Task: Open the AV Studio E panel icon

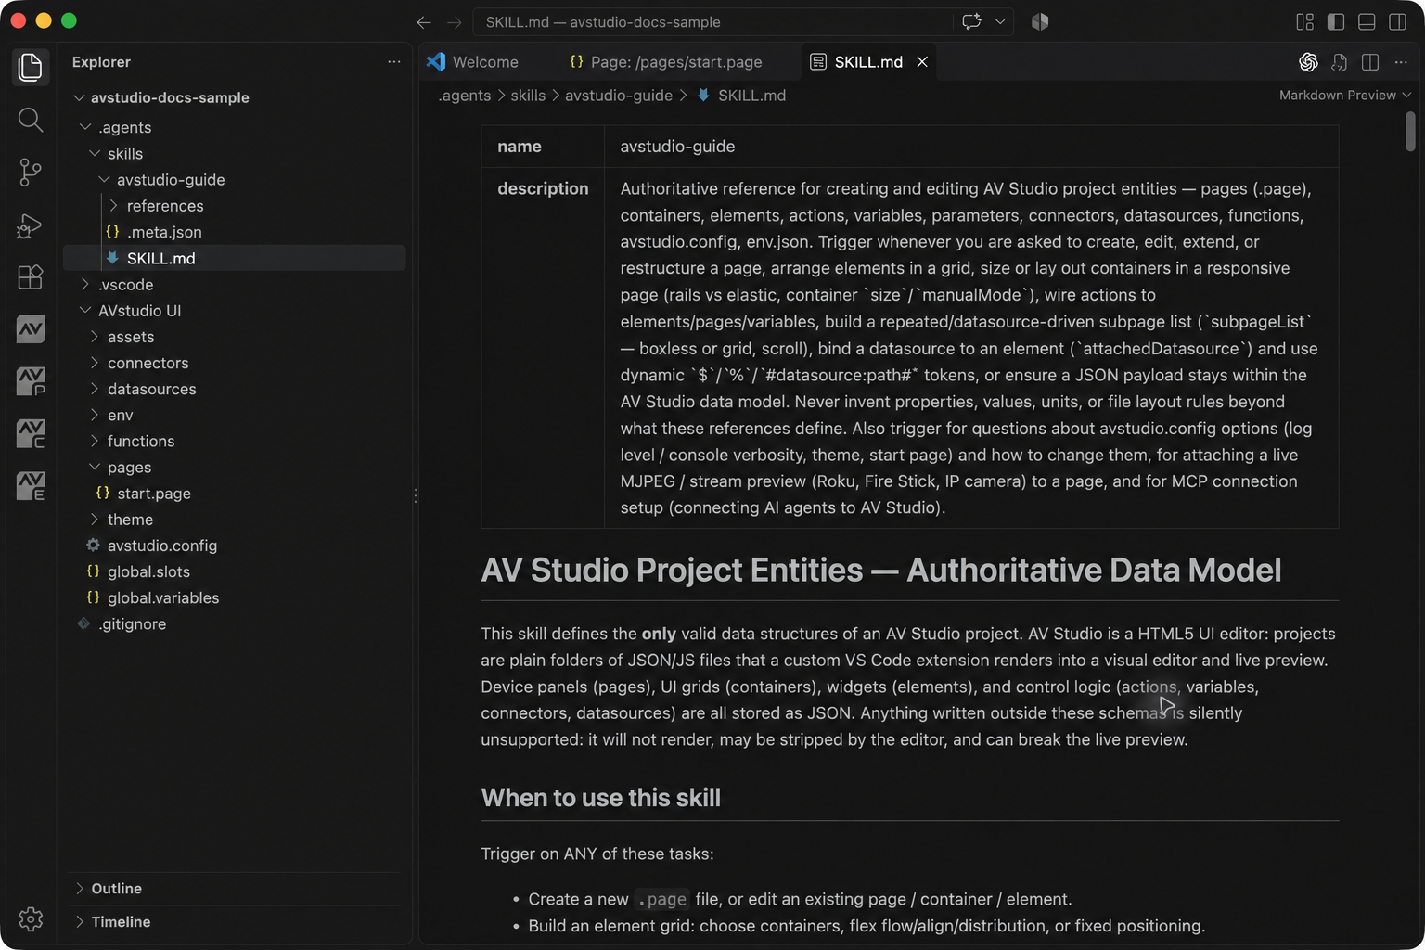Action: point(30,485)
